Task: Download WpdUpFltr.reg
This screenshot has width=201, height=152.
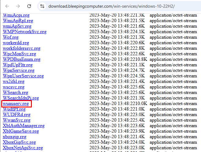Action: coord(18,65)
